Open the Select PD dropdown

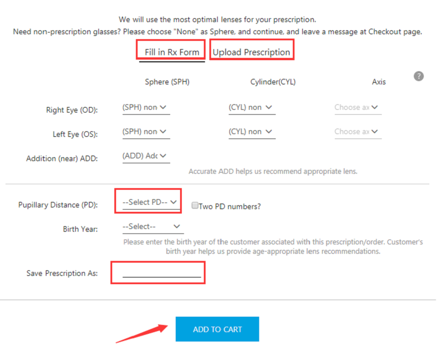[x=151, y=202]
